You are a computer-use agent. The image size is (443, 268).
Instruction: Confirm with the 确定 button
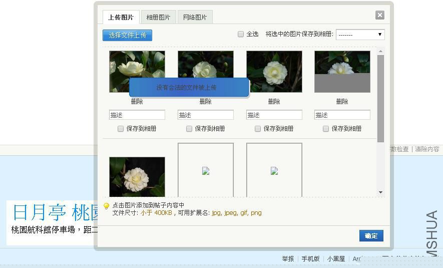tap(371, 236)
